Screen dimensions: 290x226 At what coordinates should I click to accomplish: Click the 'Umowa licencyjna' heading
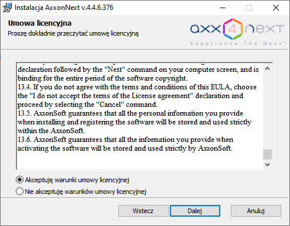(x=40, y=23)
